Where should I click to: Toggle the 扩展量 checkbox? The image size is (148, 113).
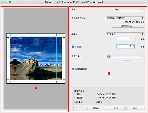(73, 47)
